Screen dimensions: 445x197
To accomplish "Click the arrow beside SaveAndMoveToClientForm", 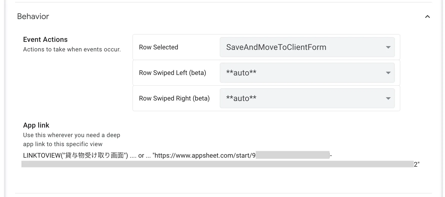I will coord(388,47).
